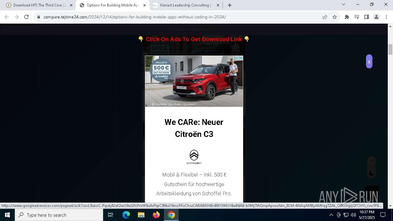This screenshot has width=393, height=221.
Task: Bookmark this page with star icon
Action: [335, 17]
